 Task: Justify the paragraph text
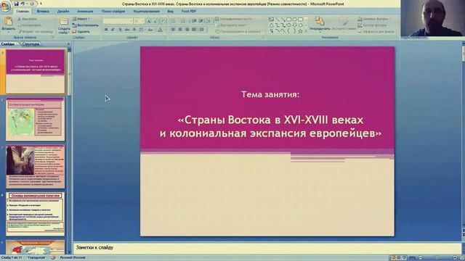pos(194,30)
